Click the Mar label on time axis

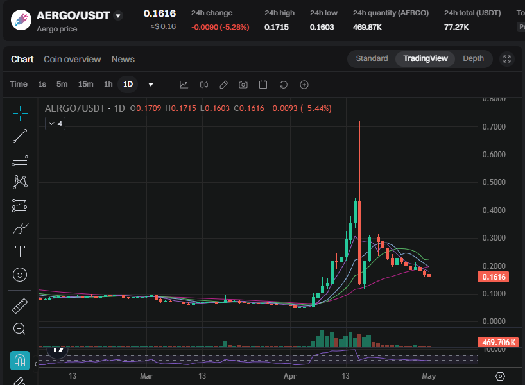[x=146, y=376]
